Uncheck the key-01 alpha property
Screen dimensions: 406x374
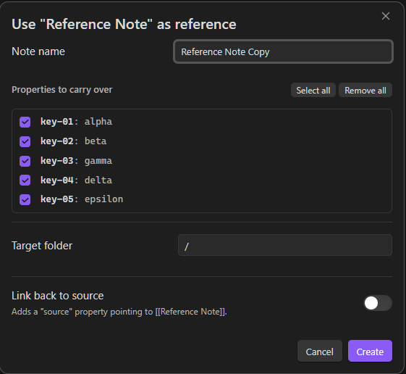tap(25, 122)
